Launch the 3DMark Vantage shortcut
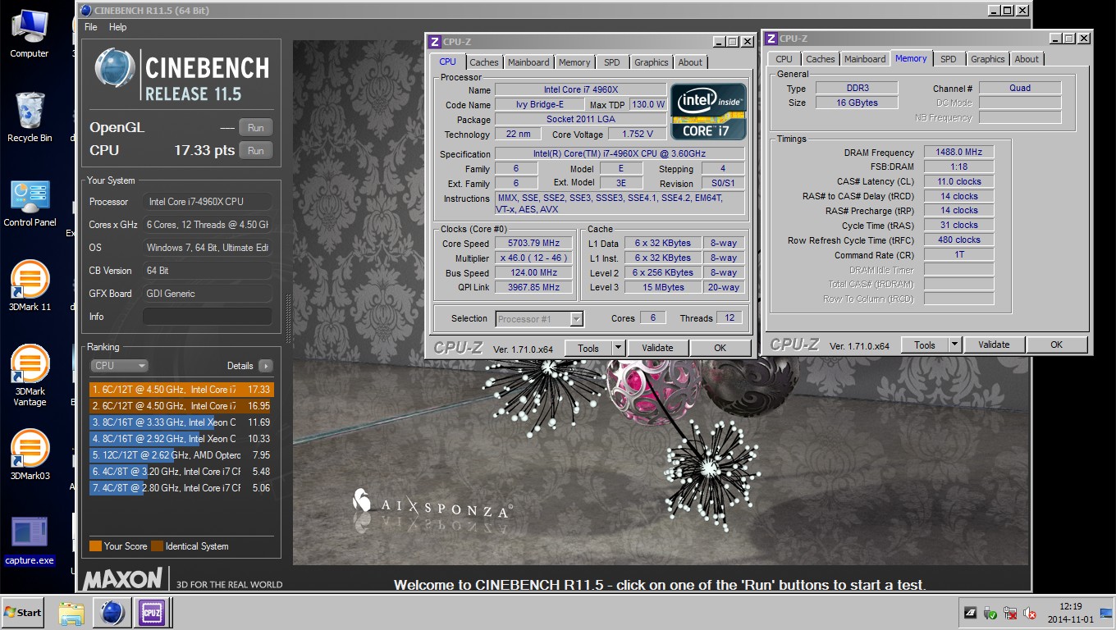Screen dimensions: 1116x630 (x=30, y=376)
